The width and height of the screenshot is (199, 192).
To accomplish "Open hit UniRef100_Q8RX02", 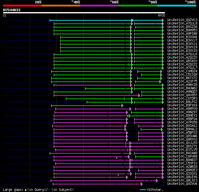I will [182, 140].
